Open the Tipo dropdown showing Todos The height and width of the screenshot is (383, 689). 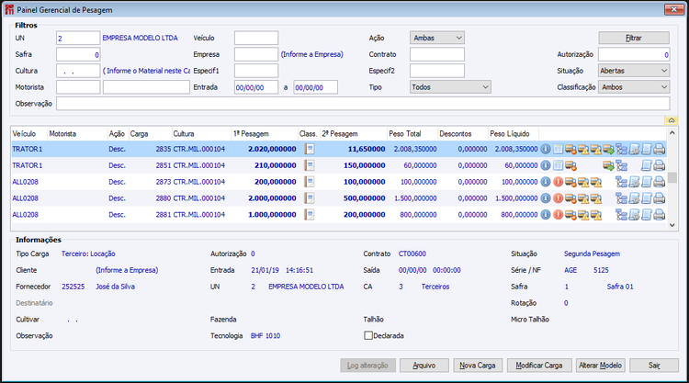(x=450, y=87)
